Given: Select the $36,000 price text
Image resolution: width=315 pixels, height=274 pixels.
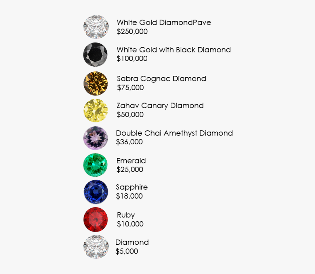Looking at the screenshot, I should (129, 142).
